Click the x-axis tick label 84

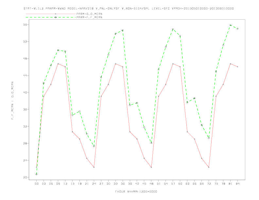coord(237,184)
